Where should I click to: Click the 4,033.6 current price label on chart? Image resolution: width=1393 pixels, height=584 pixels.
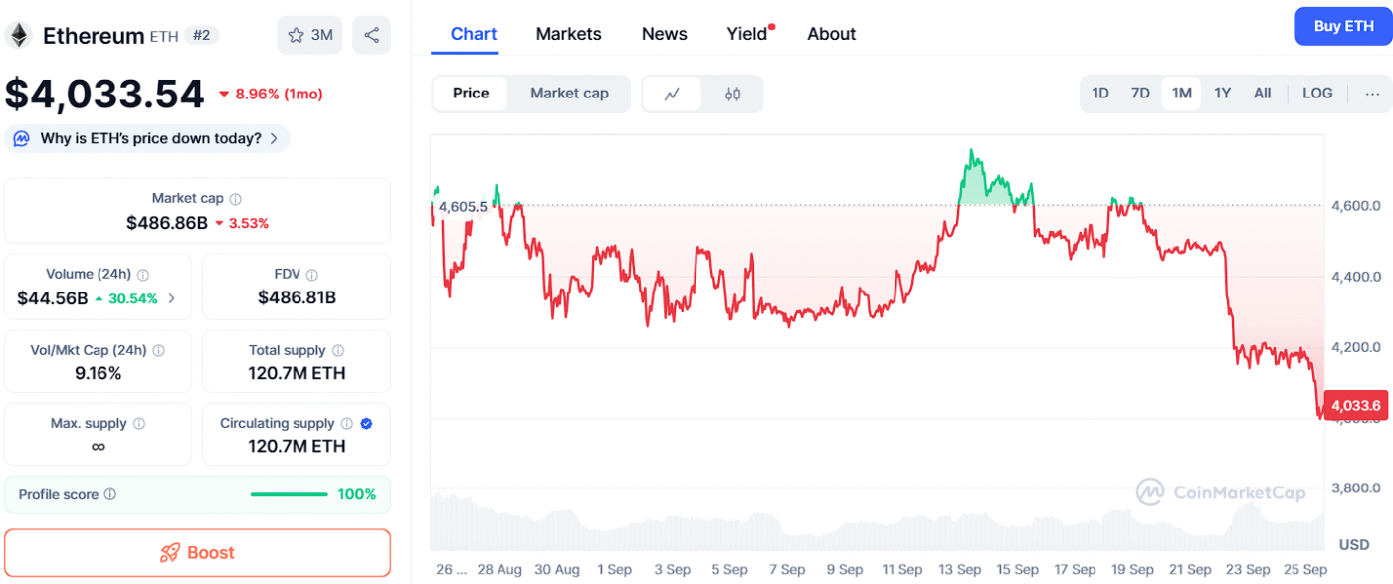tap(1356, 405)
